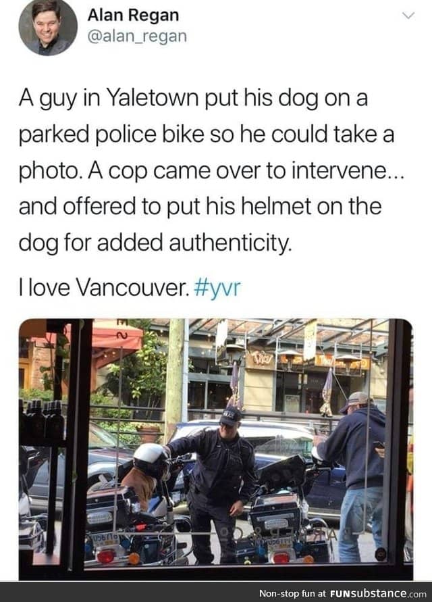This screenshot has height=602, width=432.
Task: Open the attached police bike photo
Action: coord(215,449)
